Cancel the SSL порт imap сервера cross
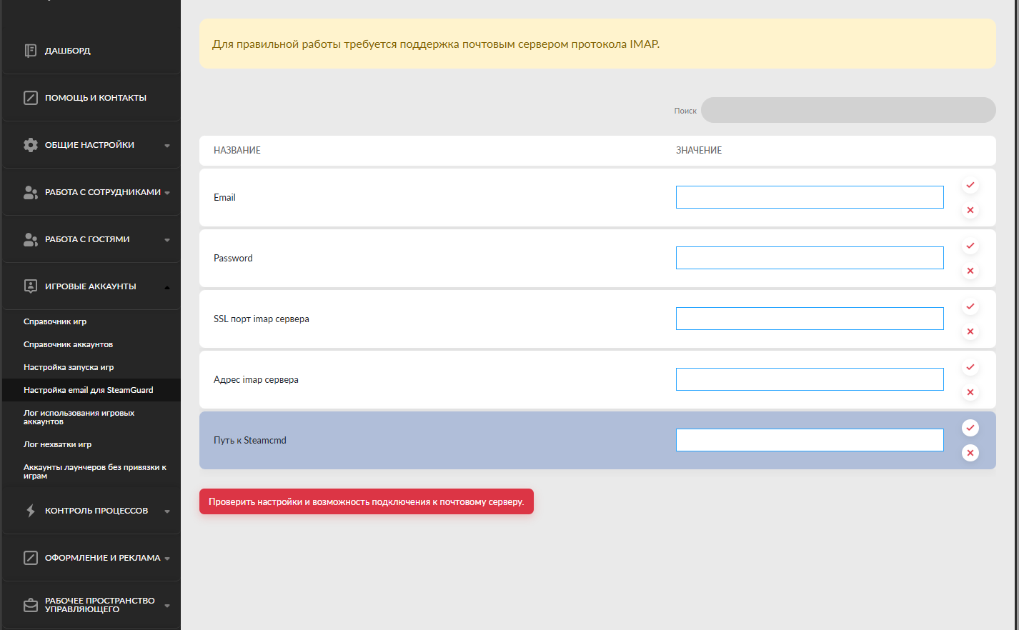 pyautogui.click(x=970, y=331)
